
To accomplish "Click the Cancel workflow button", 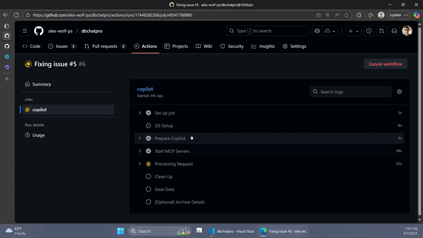I will coord(385,64).
